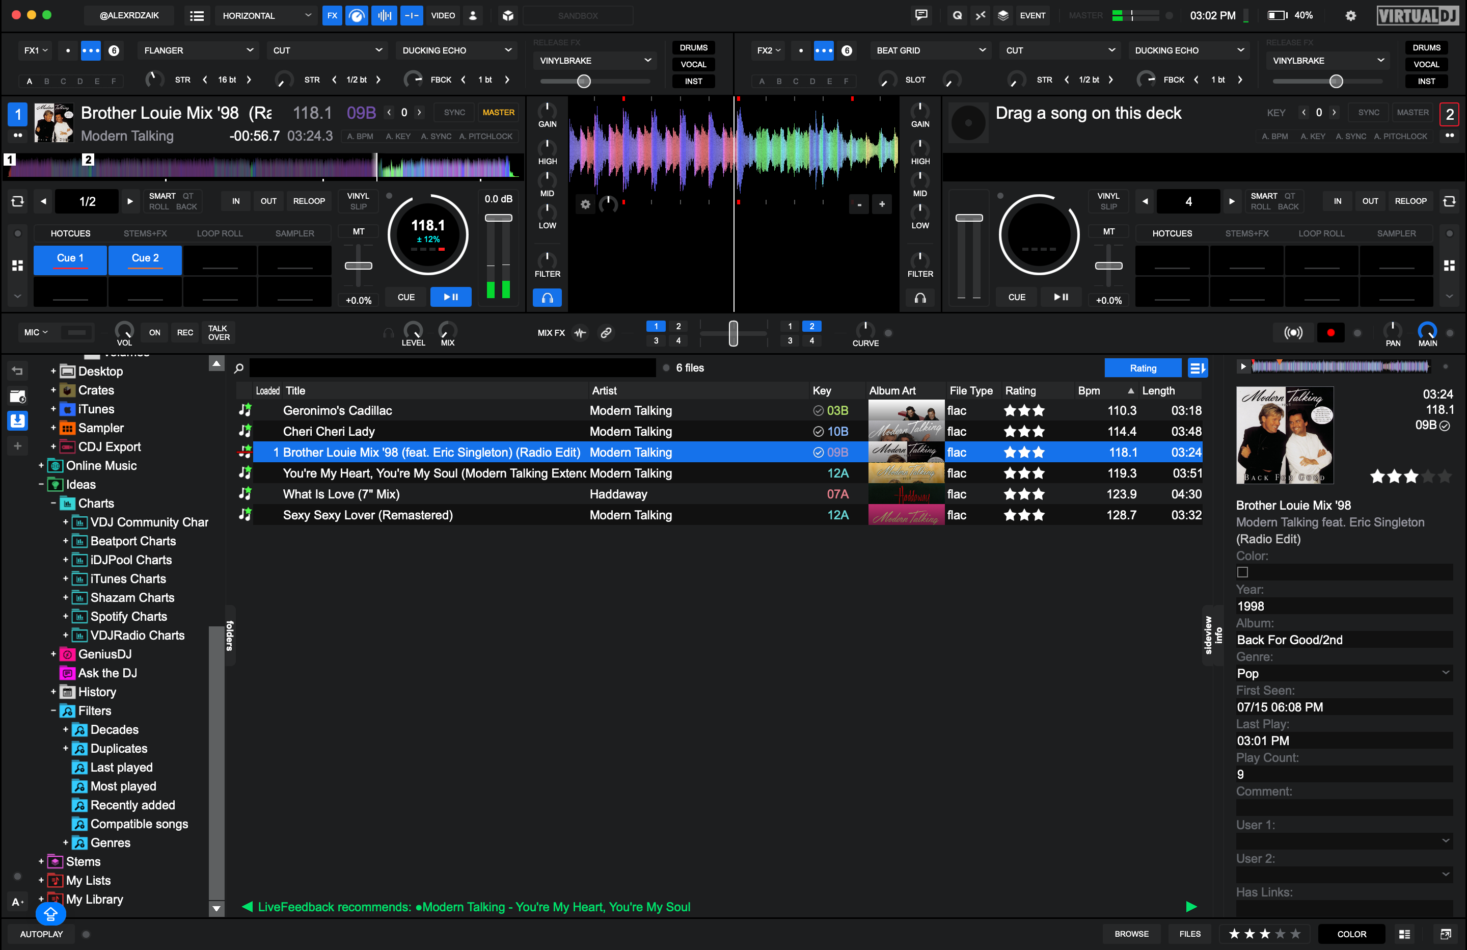This screenshot has height=950, width=1467.
Task: Collapse the Filters folder
Action: [x=53, y=710]
